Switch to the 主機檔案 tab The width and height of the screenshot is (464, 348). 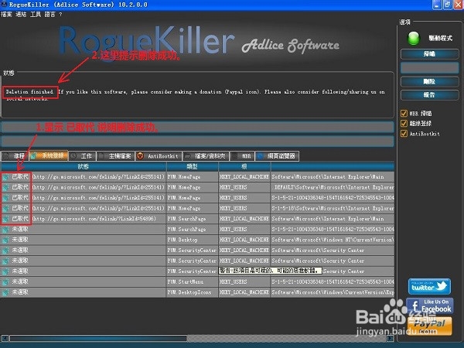pos(116,156)
